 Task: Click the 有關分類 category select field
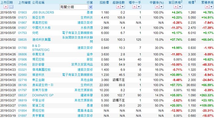(x=74, y=7)
